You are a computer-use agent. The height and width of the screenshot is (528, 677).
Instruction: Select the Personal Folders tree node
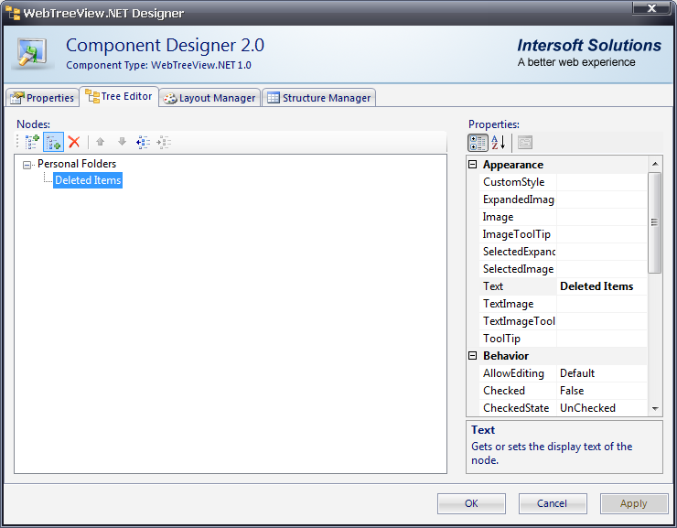[77, 164]
